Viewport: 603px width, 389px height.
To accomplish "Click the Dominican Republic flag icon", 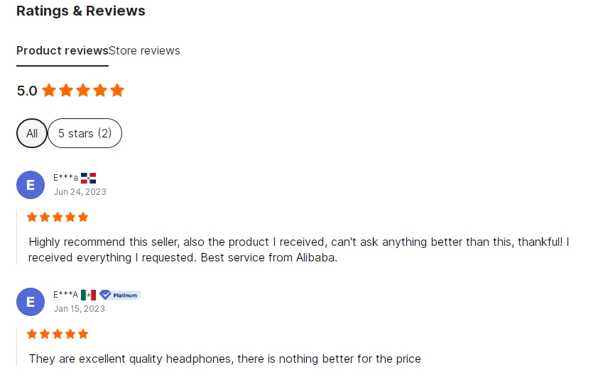I will 88,178.
